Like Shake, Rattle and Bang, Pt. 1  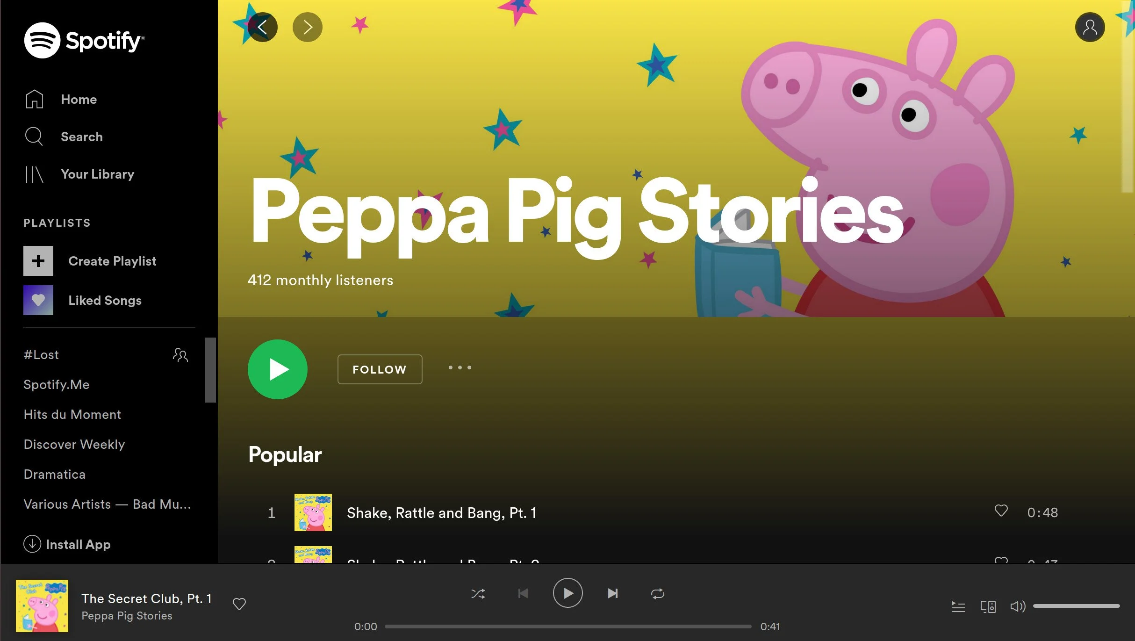click(1001, 511)
